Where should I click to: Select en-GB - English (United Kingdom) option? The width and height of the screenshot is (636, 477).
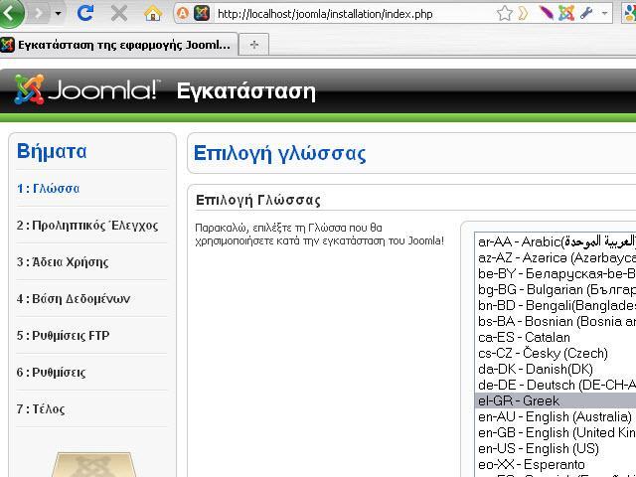(x=555, y=432)
